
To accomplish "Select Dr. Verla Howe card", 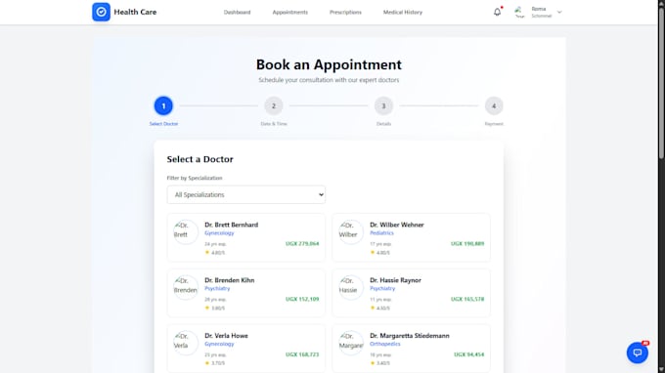I will (x=246, y=349).
